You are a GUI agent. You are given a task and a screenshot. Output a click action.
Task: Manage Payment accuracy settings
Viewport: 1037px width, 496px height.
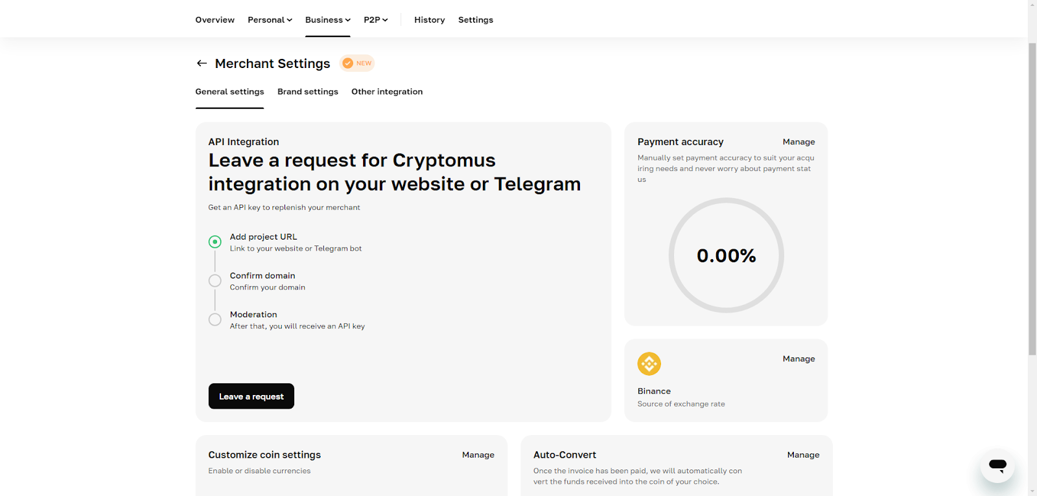coord(798,142)
